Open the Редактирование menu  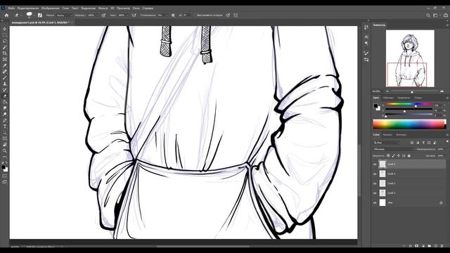point(28,8)
